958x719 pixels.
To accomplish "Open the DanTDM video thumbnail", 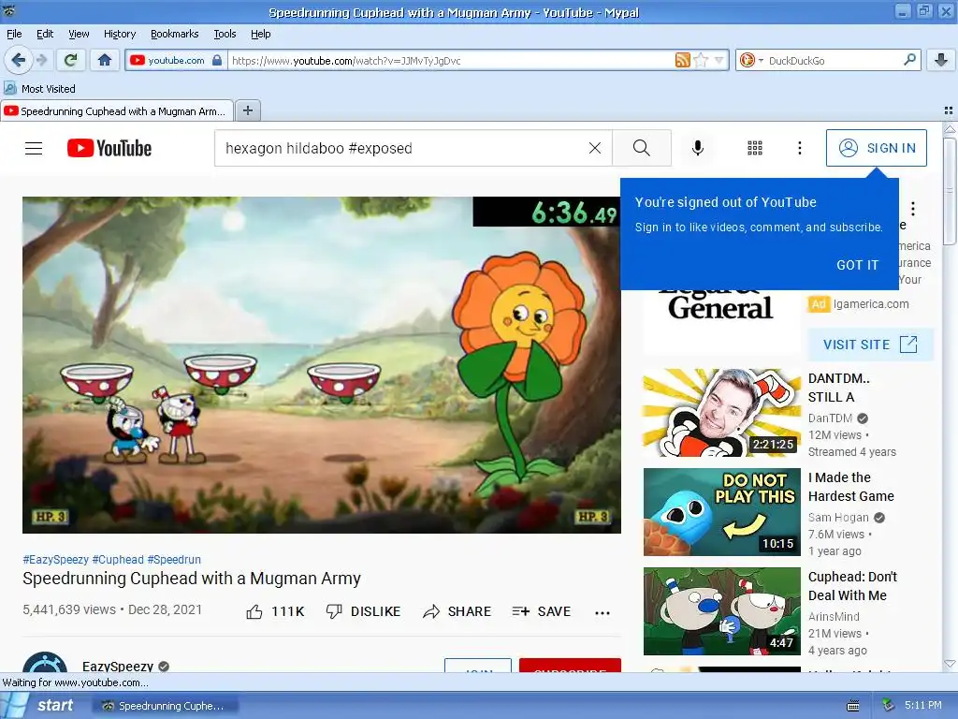I will point(722,413).
